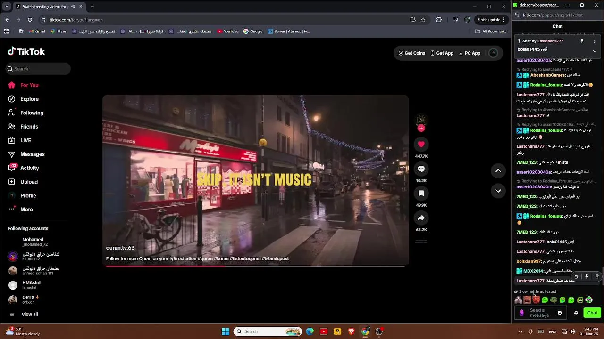Click Get App button
The image size is (604, 339).
click(442, 53)
